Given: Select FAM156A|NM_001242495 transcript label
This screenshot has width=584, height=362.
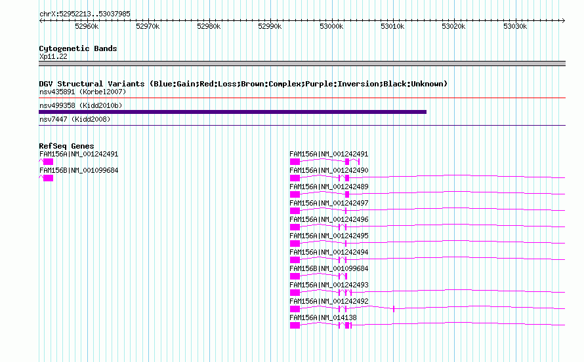Looking at the screenshot, I should pos(329,236).
